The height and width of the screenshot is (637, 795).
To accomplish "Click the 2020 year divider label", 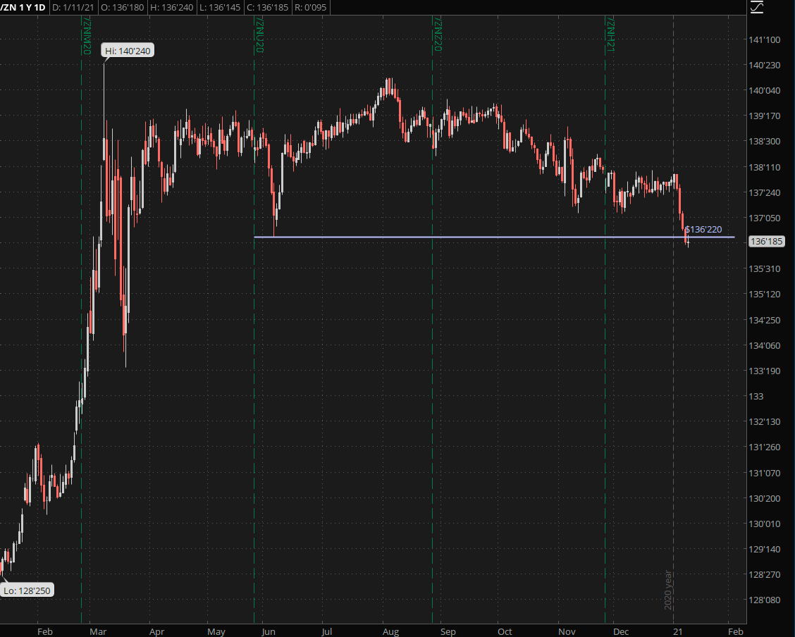I will point(668,589).
